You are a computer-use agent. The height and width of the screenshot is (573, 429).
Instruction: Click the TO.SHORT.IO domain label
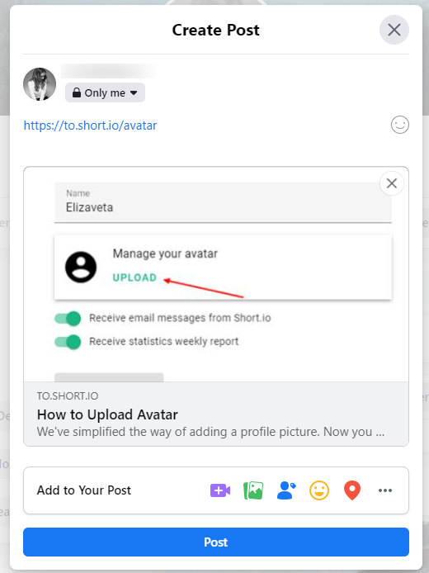pos(68,396)
